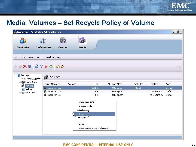Image resolution: width=196 pixels, height=147 pixels.
Task: Click the highlighted volume name ending .002
Action: (x=54, y=88)
